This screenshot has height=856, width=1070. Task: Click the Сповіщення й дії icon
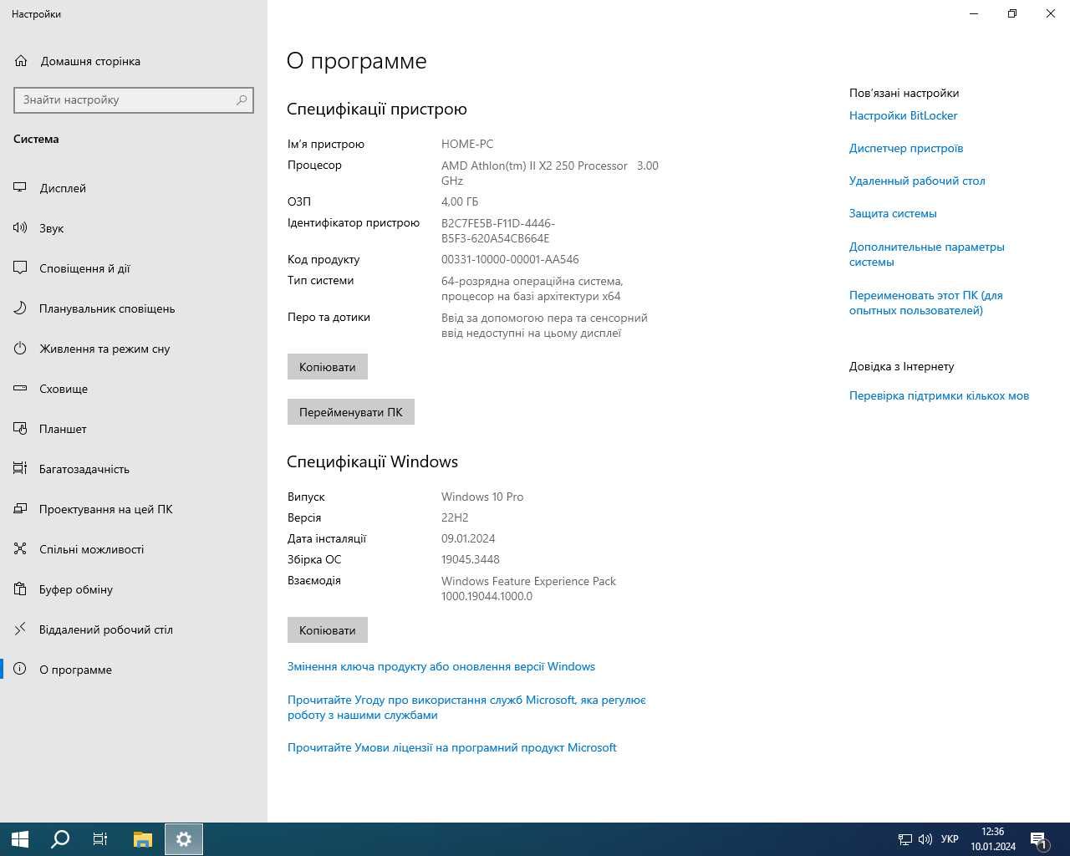[20, 268]
